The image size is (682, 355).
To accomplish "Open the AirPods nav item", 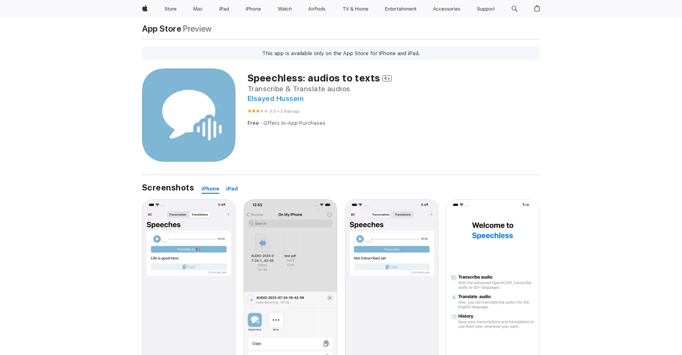I will pyautogui.click(x=317, y=9).
